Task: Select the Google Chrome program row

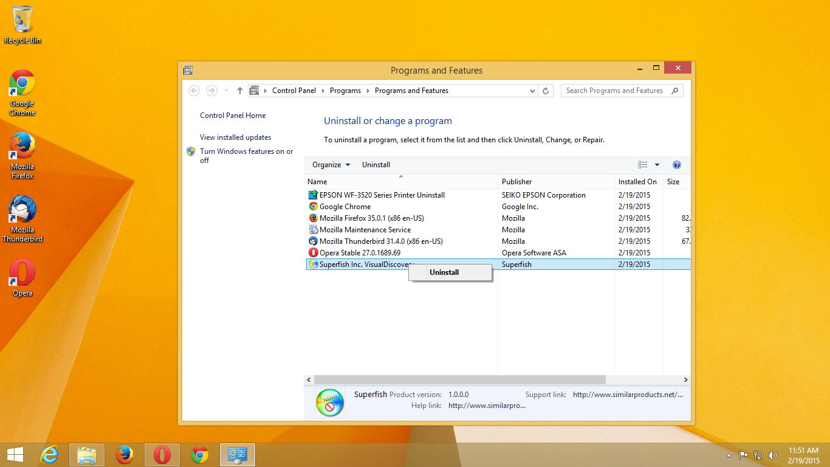Action: [498, 207]
